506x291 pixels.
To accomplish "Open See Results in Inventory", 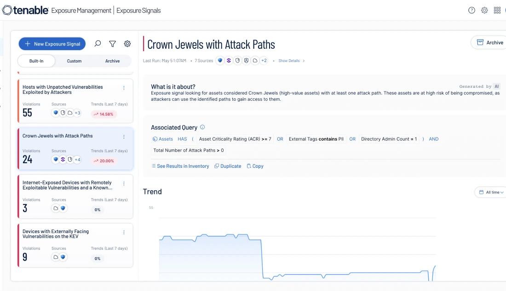I will [180, 166].
